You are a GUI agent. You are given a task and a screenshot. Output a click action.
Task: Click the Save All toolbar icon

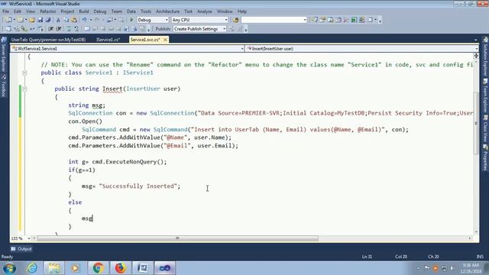(47, 20)
